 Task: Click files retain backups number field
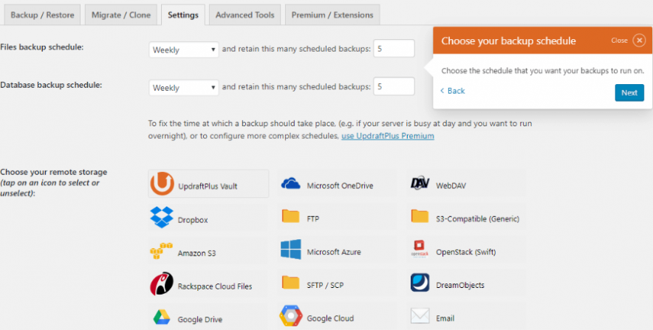pyautogui.click(x=394, y=49)
